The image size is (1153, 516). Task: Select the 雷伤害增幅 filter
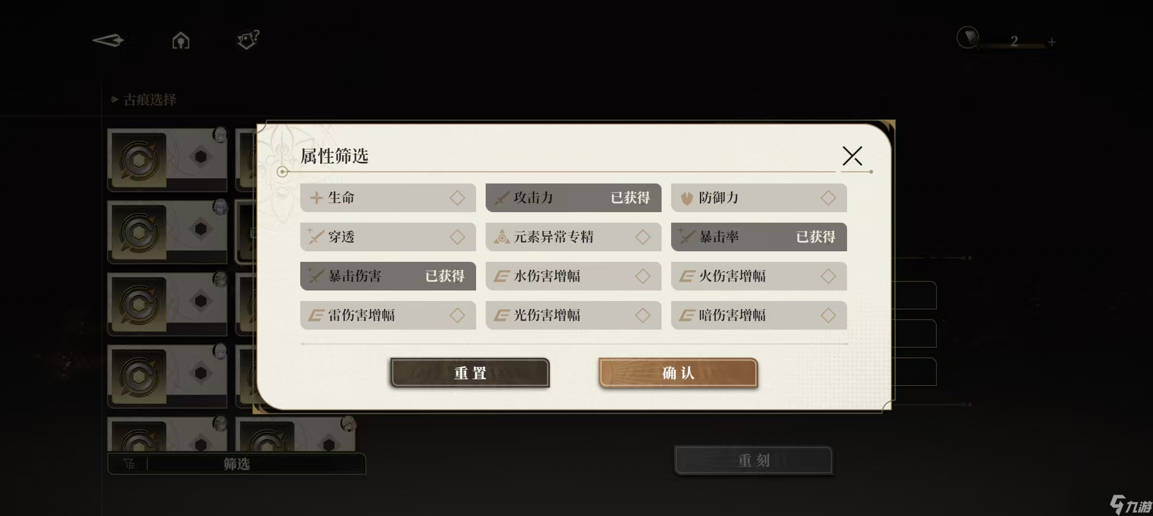(x=388, y=315)
